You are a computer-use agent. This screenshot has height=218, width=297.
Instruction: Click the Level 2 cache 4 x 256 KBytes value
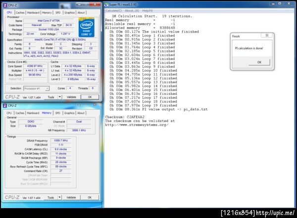click(73, 75)
